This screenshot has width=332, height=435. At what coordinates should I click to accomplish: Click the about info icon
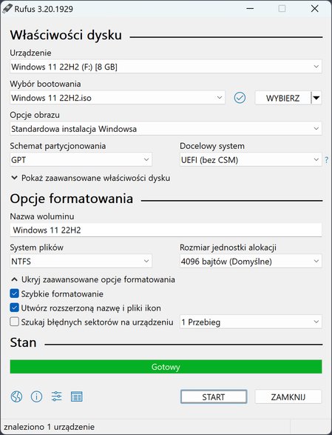coord(36,396)
